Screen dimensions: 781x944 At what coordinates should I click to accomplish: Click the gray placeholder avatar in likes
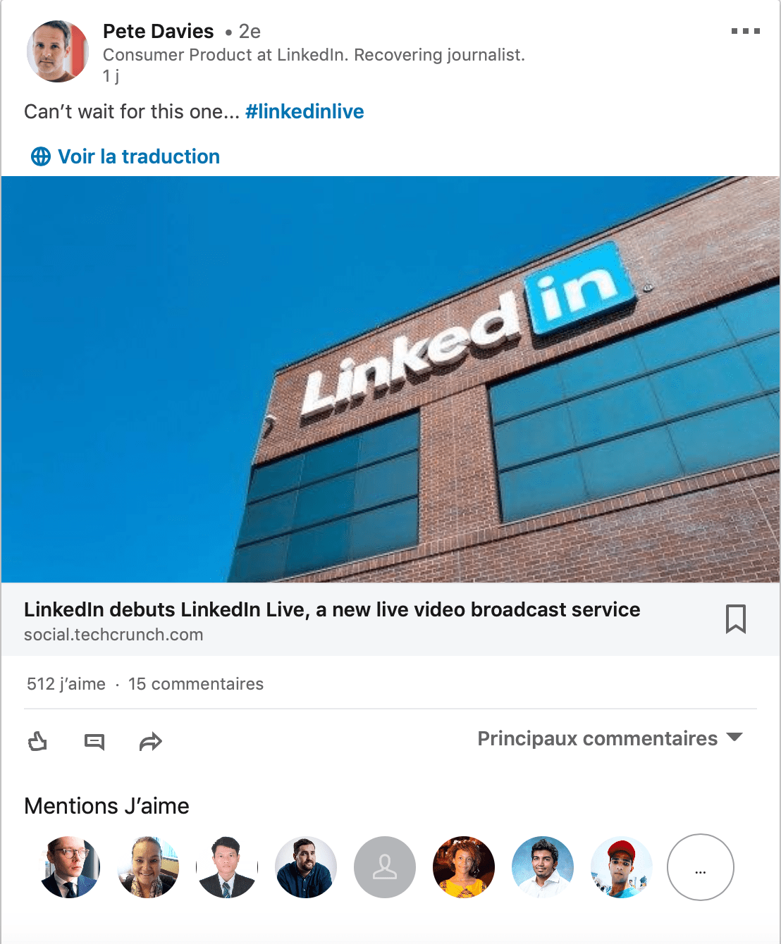[x=385, y=867]
